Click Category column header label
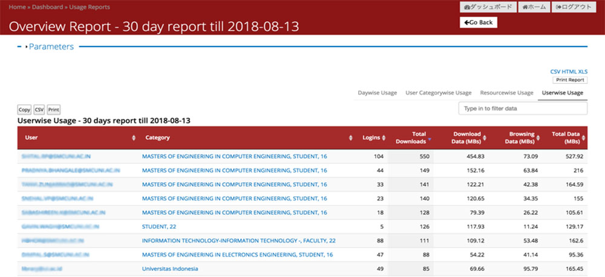The image size is (605, 277). (157, 138)
